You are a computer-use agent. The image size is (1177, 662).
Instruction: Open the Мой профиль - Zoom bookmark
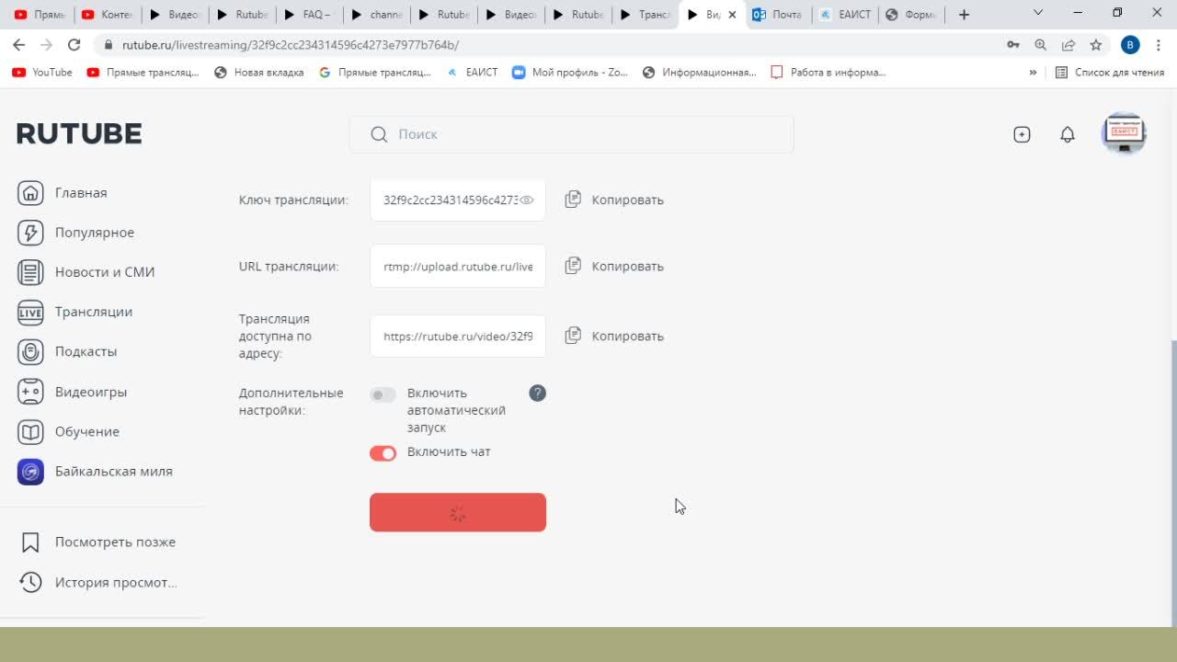click(570, 73)
